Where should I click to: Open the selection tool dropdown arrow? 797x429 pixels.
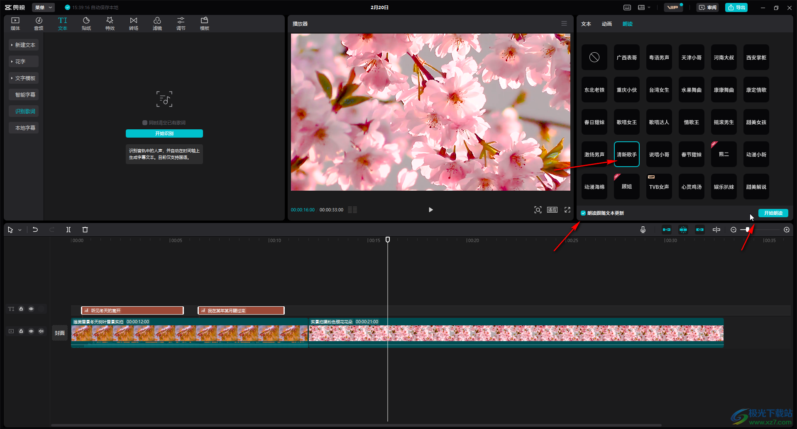coord(20,230)
